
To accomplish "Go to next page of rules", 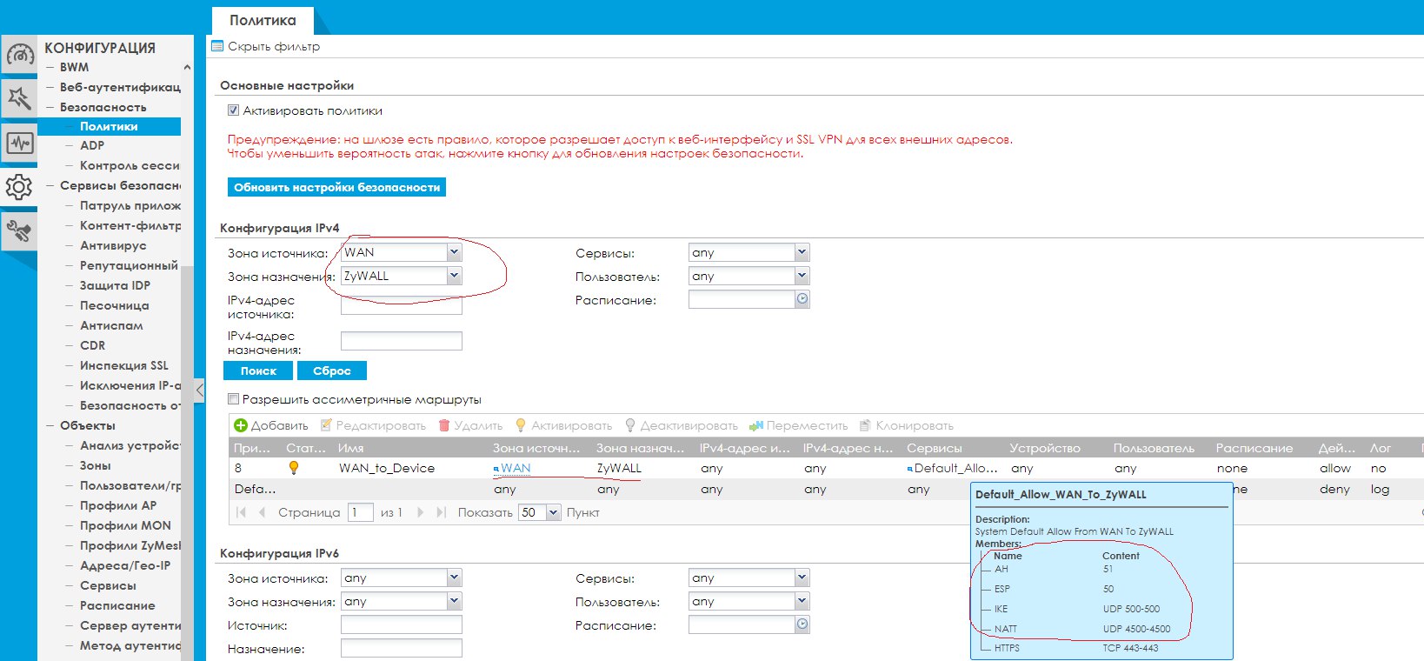I will point(421,512).
